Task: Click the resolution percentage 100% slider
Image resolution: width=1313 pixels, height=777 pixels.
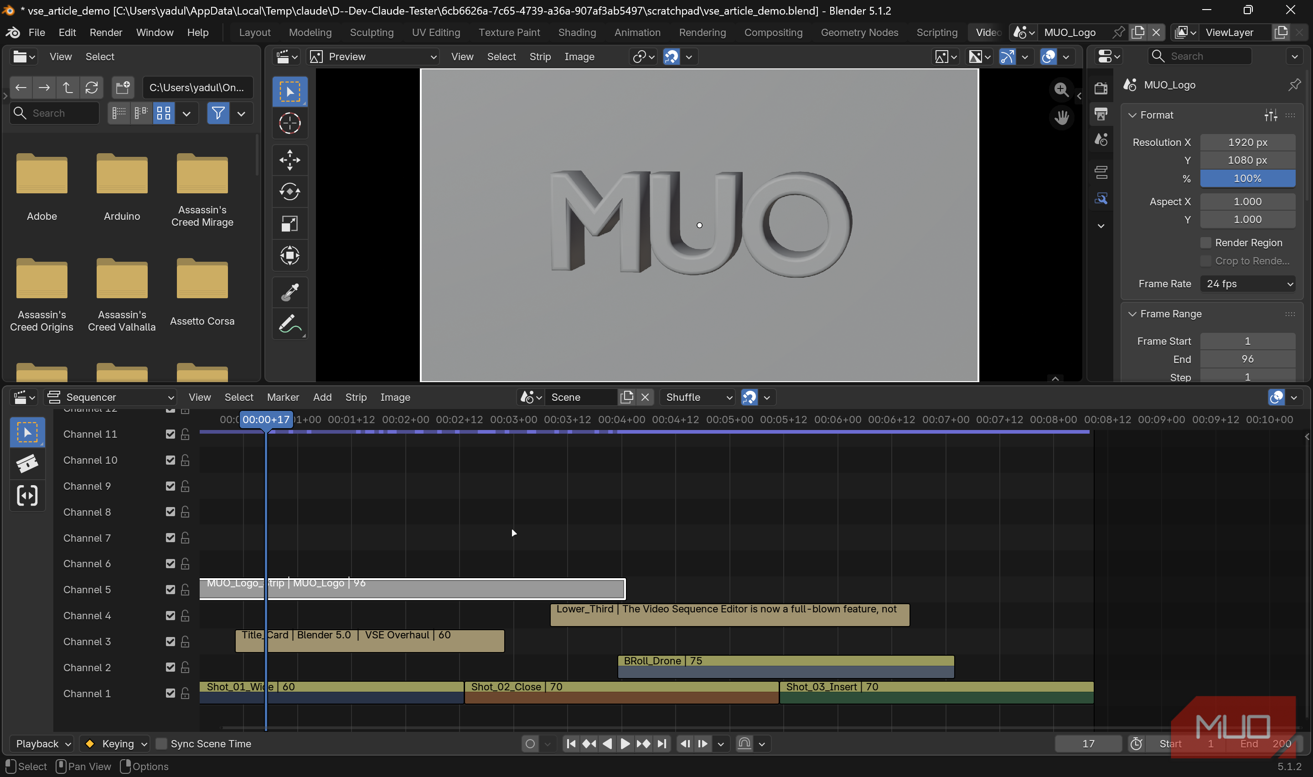Action: point(1248,178)
